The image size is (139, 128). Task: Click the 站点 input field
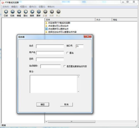coord(50,46)
